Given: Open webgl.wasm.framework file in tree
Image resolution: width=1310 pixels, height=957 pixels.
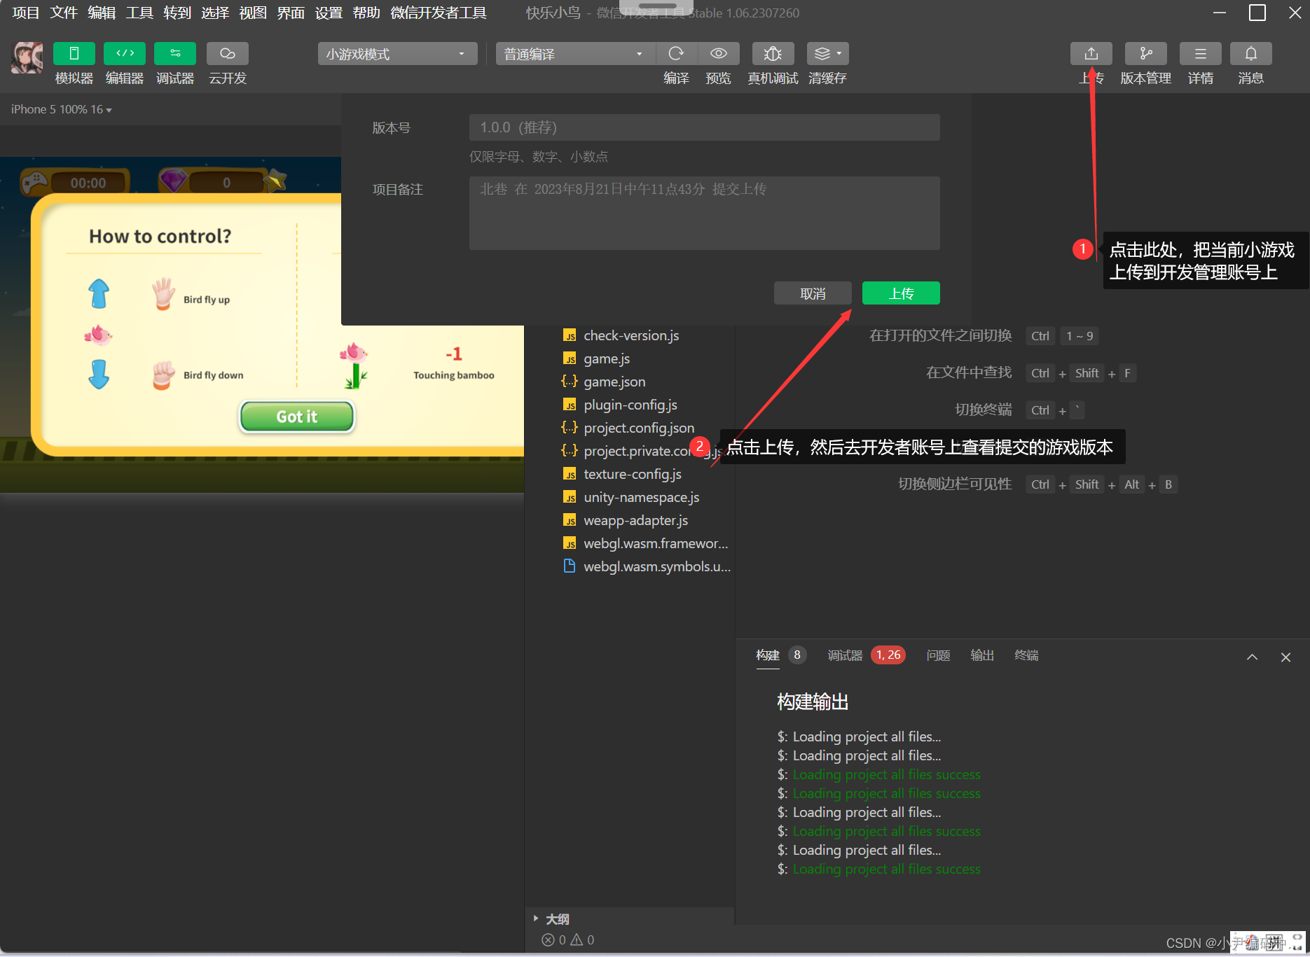Looking at the screenshot, I should coord(655,543).
